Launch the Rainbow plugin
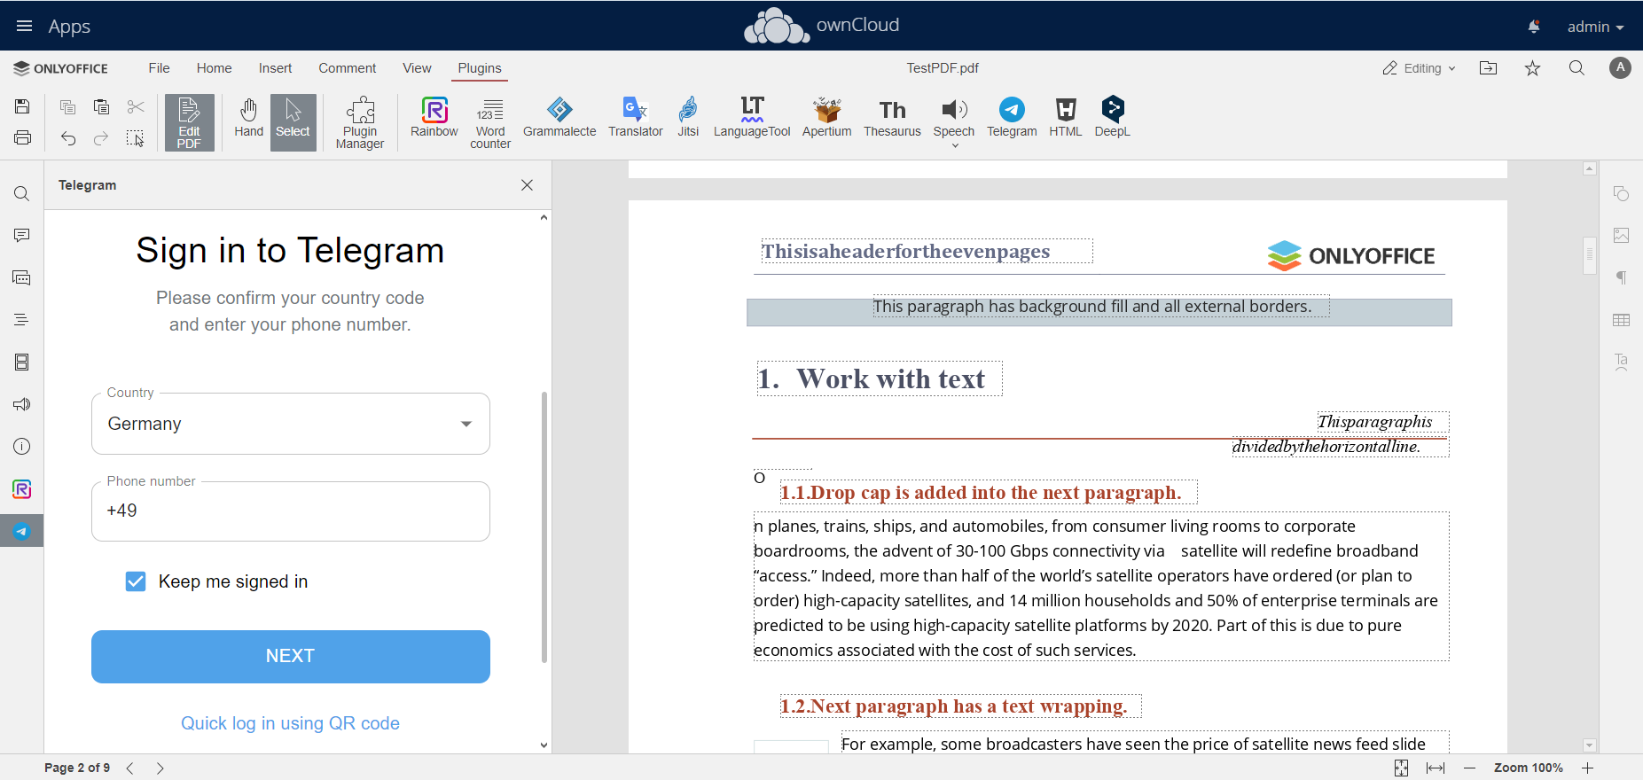The image size is (1643, 780). coord(434,118)
